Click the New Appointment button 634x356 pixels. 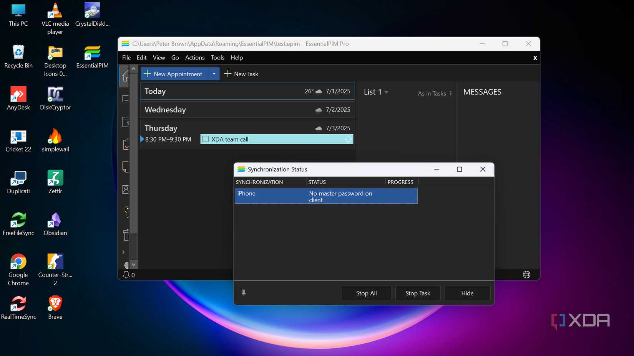[174, 74]
